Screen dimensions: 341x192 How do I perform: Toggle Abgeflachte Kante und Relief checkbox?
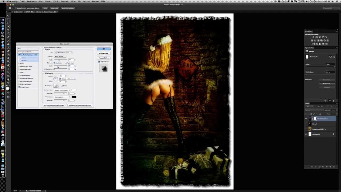pyautogui.click(x=19, y=55)
